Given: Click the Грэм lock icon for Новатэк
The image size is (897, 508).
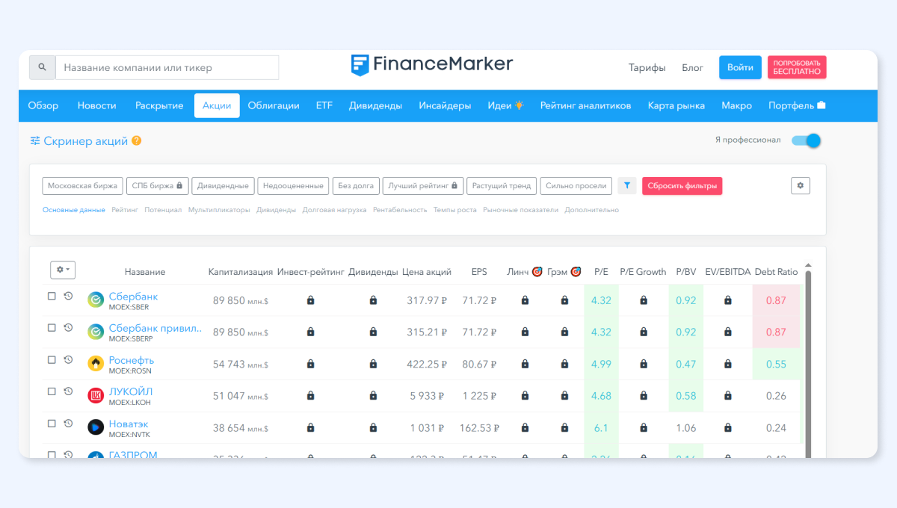Looking at the screenshot, I should click(564, 428).
